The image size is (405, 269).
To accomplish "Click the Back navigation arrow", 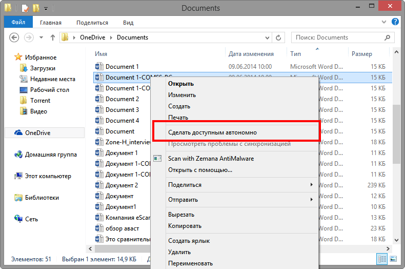I will click(x=14, y=37).
